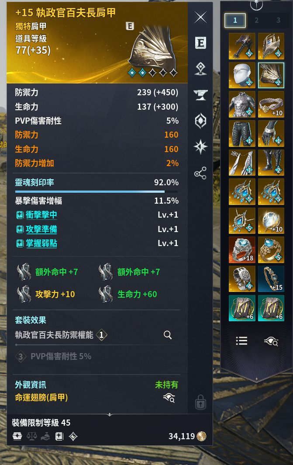Open the 衝擊擊中 skill link
This screenshot has width=293, height=465.
tap(41, 215)
